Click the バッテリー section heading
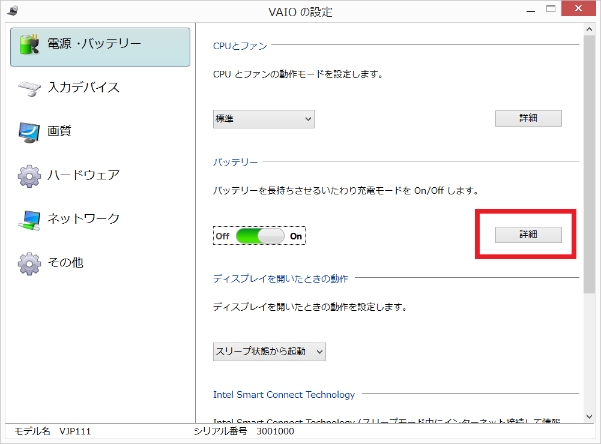 pos(235,163)
